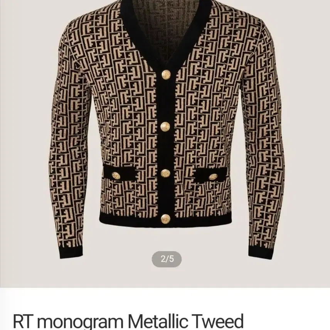Click the top gold button on the cardigan
Viewport: 330px width, 330px height.
click(x=166, y=74)
